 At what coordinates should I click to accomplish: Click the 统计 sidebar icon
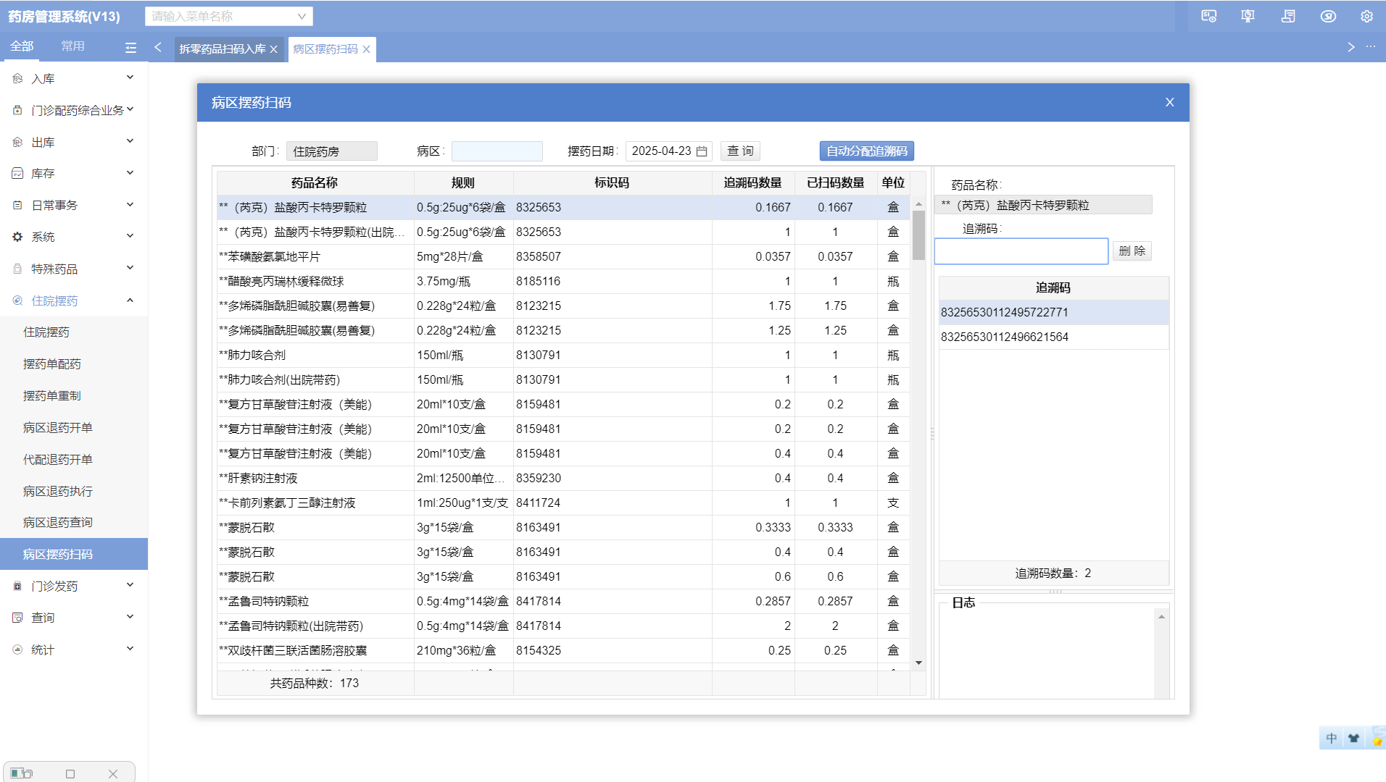click(17, 649)
